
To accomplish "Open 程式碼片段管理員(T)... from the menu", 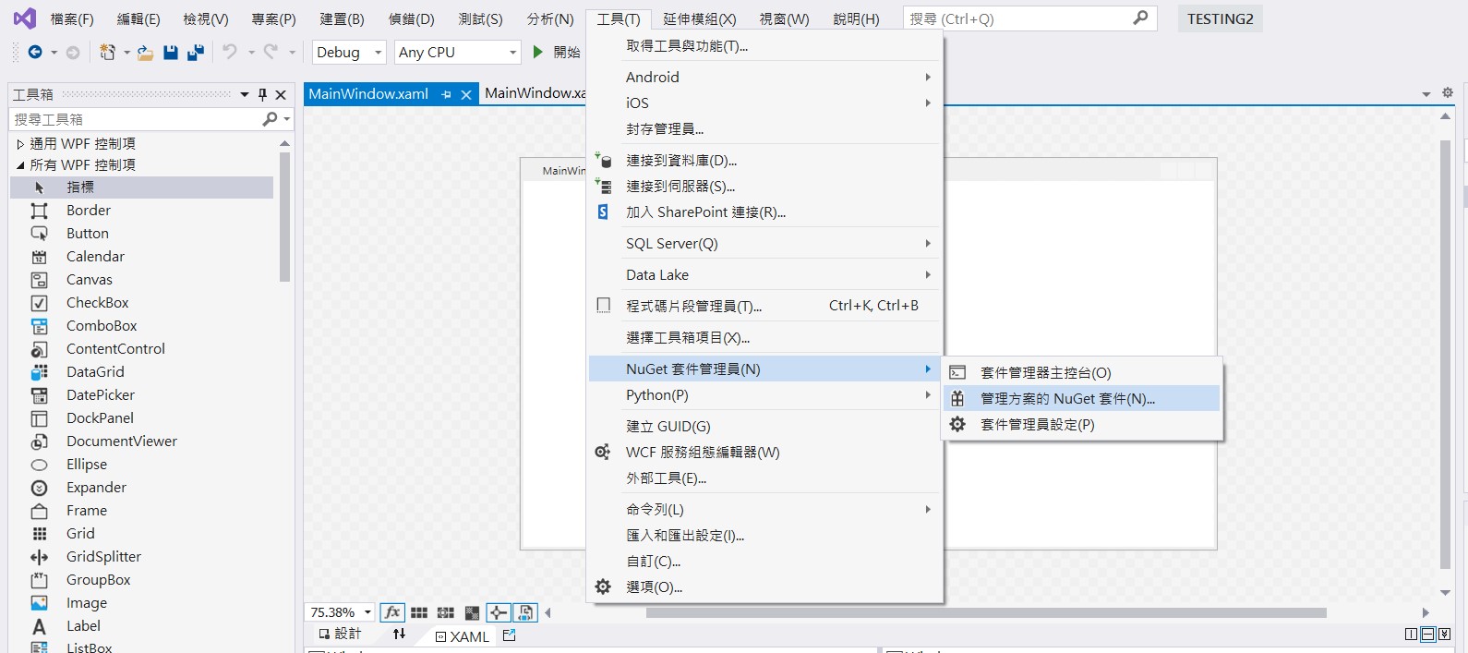I will (x=764, y=306).
